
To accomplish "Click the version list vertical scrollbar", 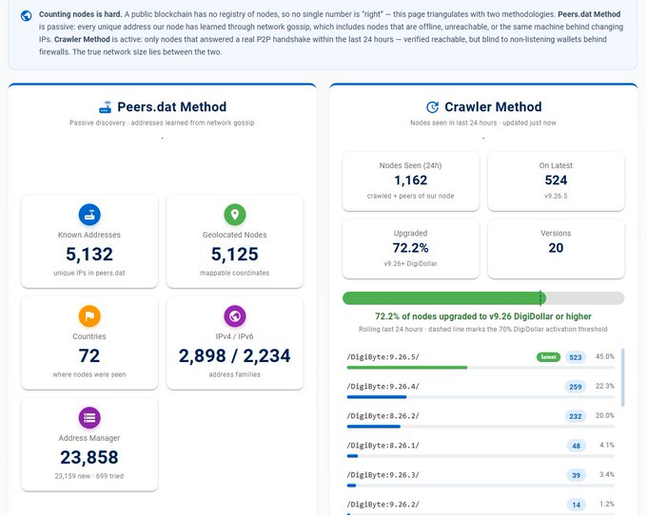I will coord(622,377).
